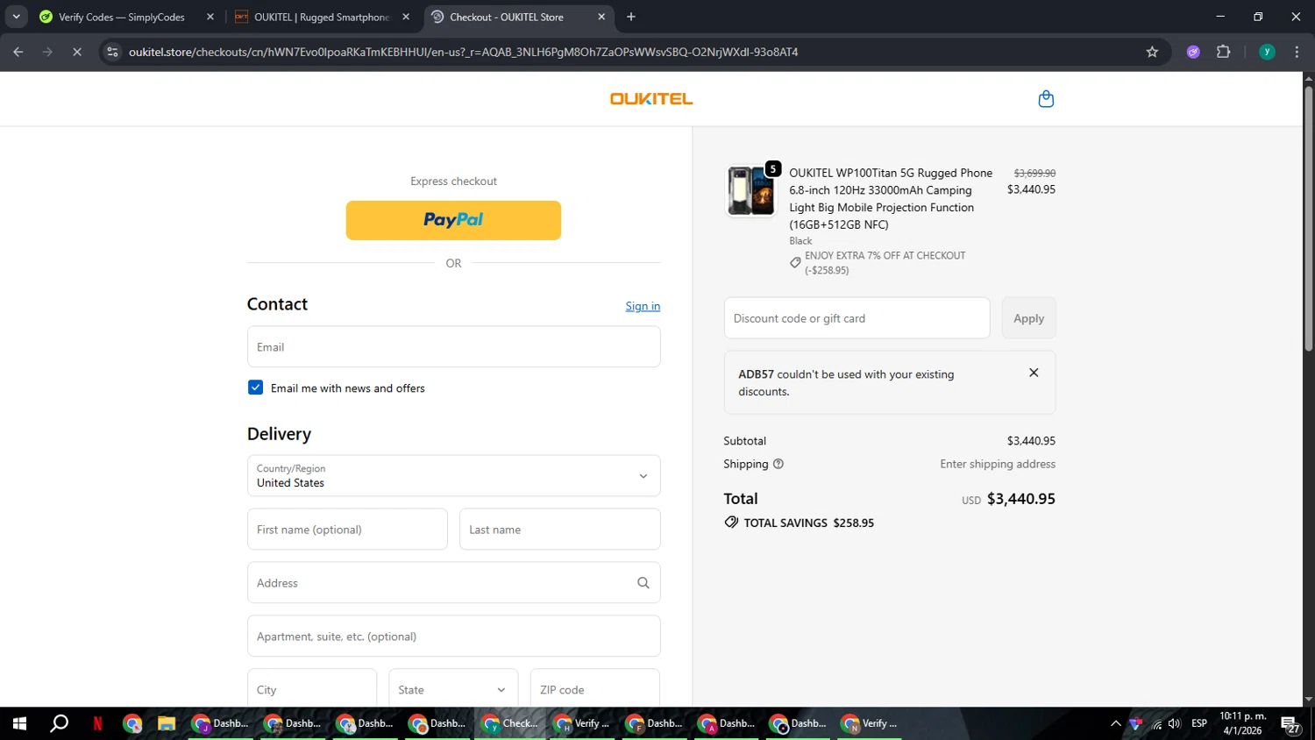Bookmark this page with star icon
The image size is (1315, 740).
coord(1152,52)
